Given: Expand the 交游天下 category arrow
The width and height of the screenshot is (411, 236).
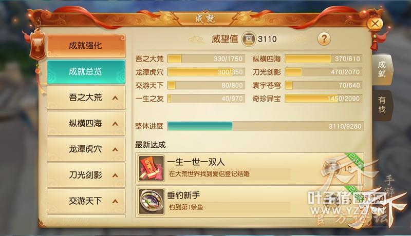Looking at the screenshot, I should 115,201.
